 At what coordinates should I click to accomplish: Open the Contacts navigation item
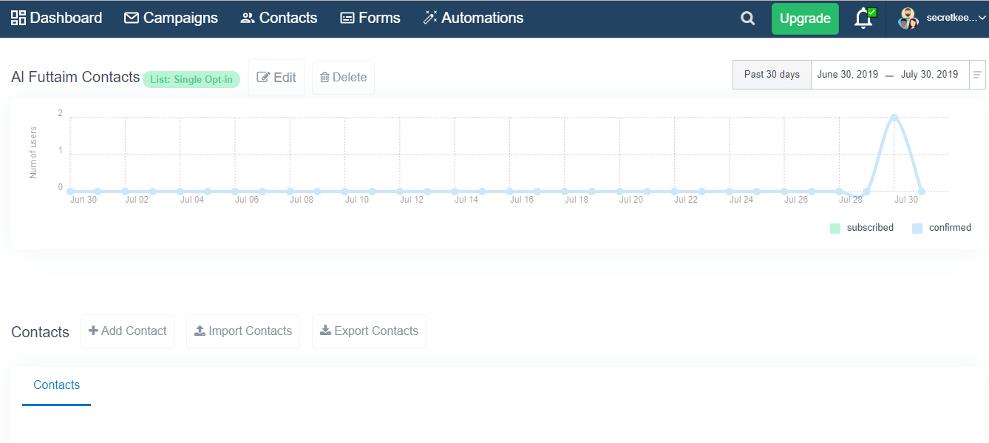pos(279,18)
